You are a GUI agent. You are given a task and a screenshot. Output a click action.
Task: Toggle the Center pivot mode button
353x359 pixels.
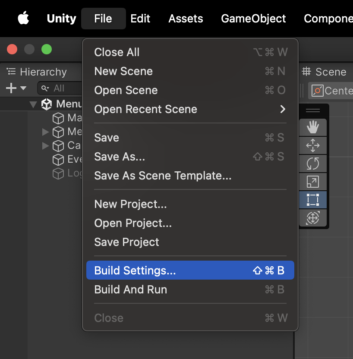click(330, 91)
